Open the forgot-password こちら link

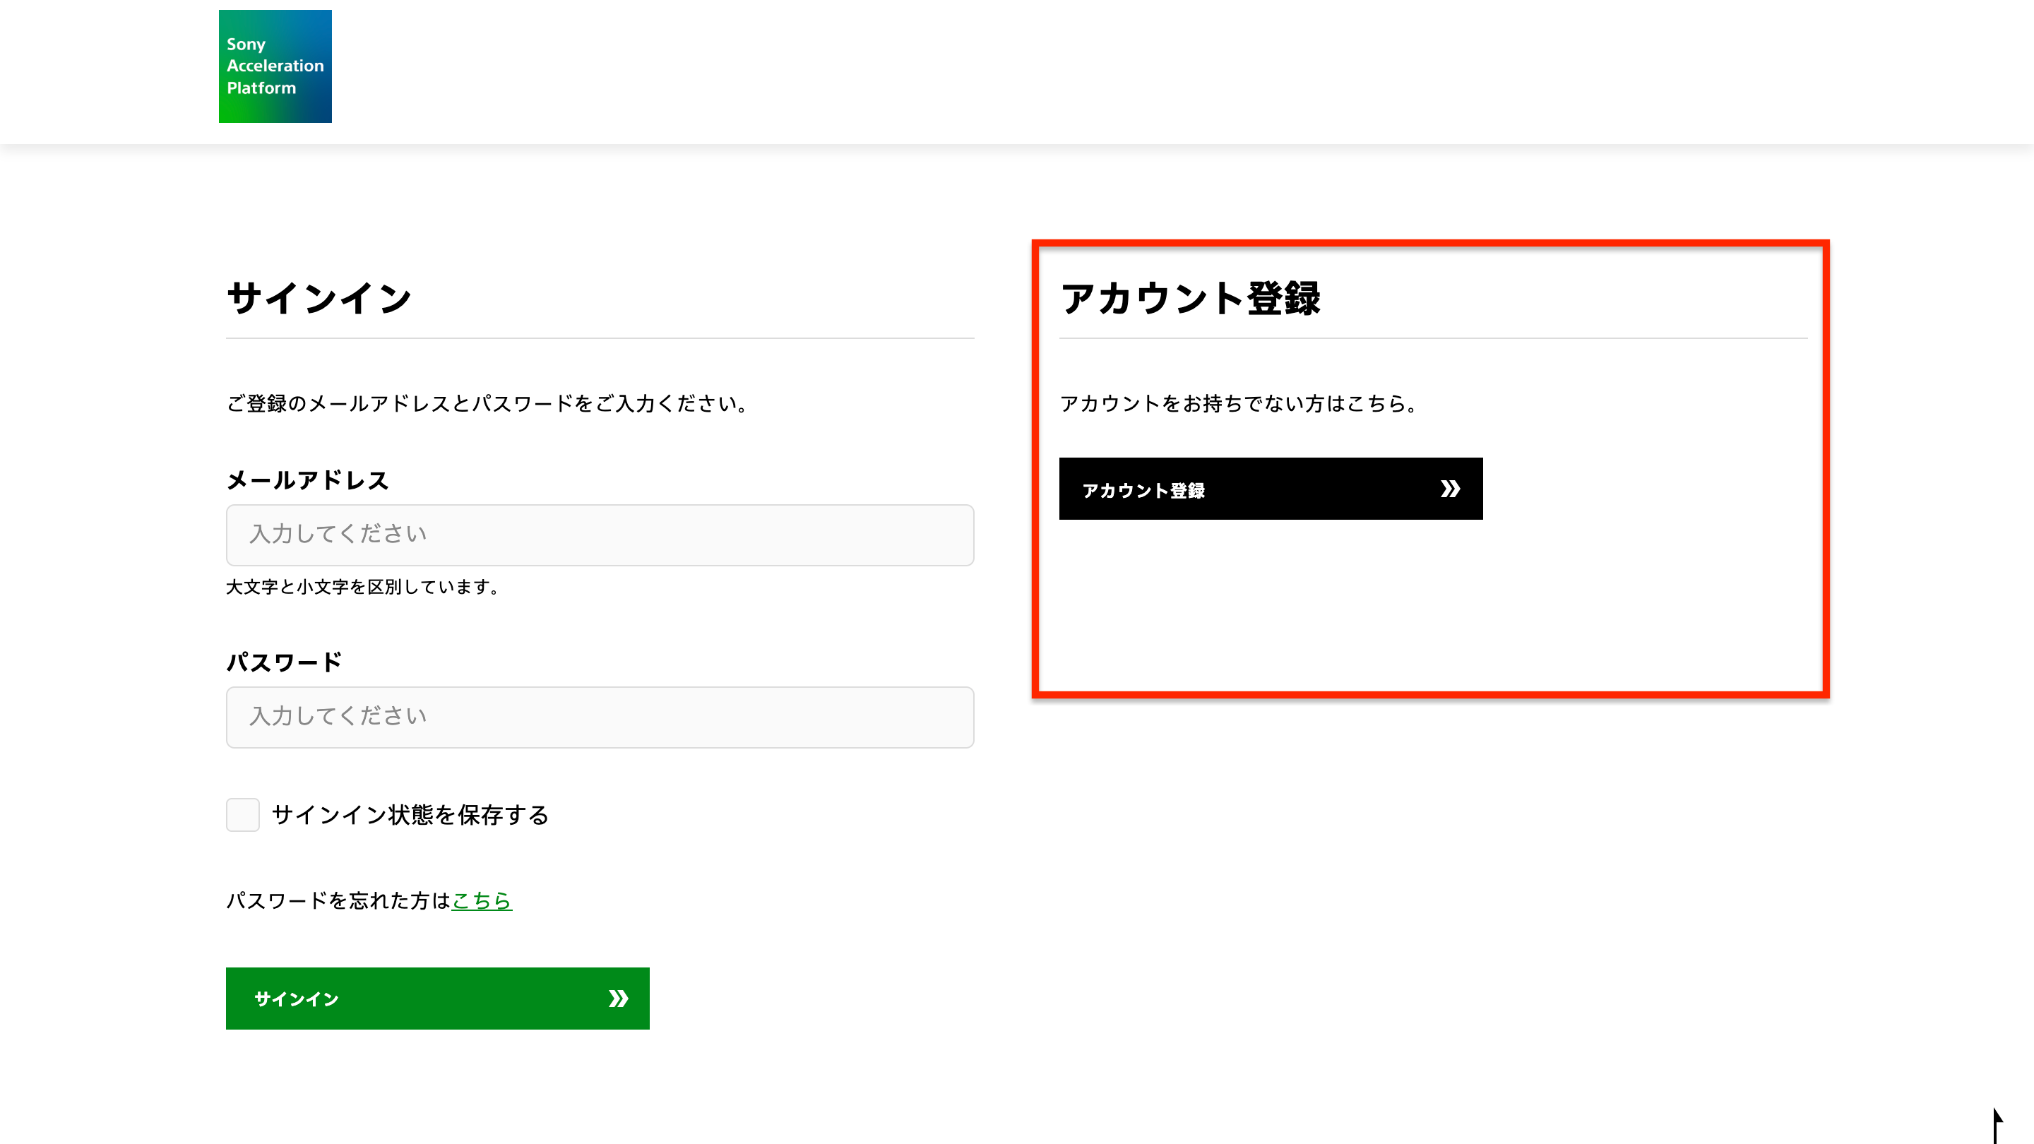(x=482, y=901)
